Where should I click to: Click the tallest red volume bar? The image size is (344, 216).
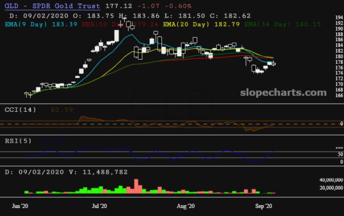click(136, 186)
